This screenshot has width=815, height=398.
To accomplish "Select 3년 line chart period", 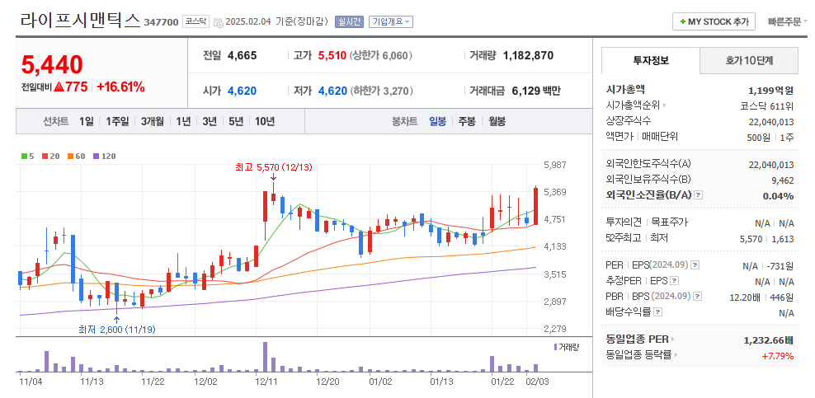I will (x=210, y=122).
